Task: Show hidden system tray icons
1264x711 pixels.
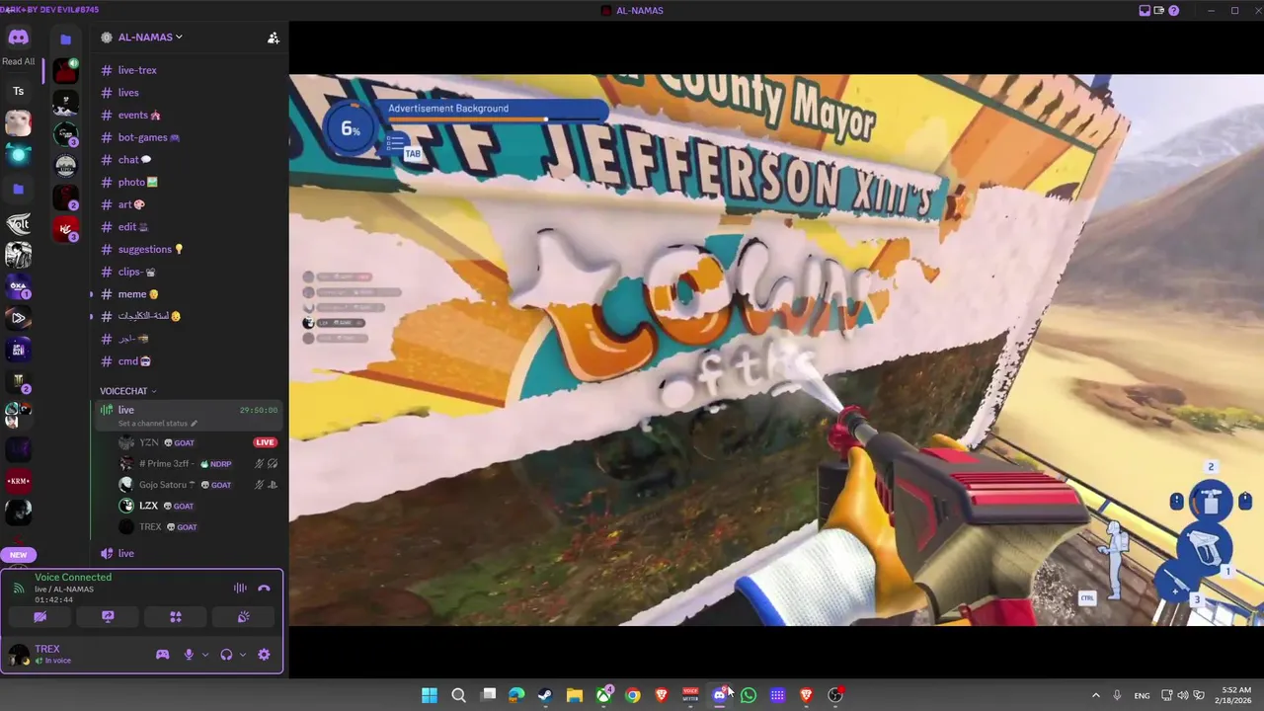Action: [1095, 695]
